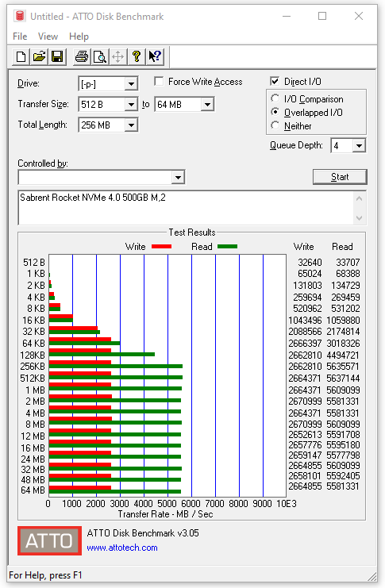Click write value 32640
Image resolution: width=385 pixels, height=588 pixels.
point(310,262)
